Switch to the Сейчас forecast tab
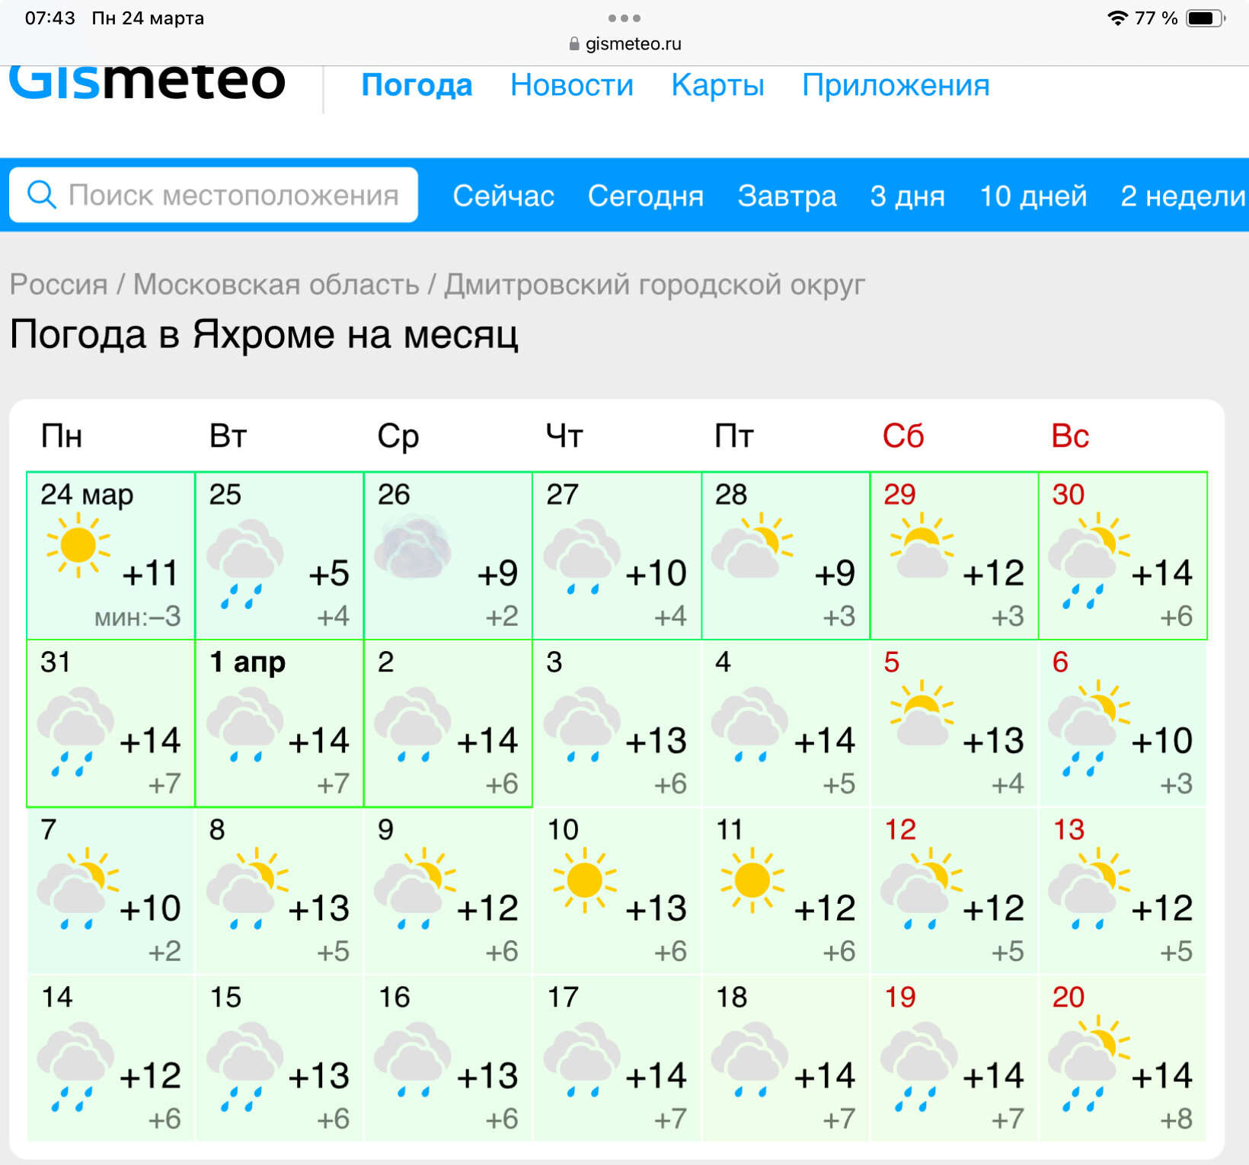The image size is (1249, 1165). pyautogui.click(x=503, y=196)
